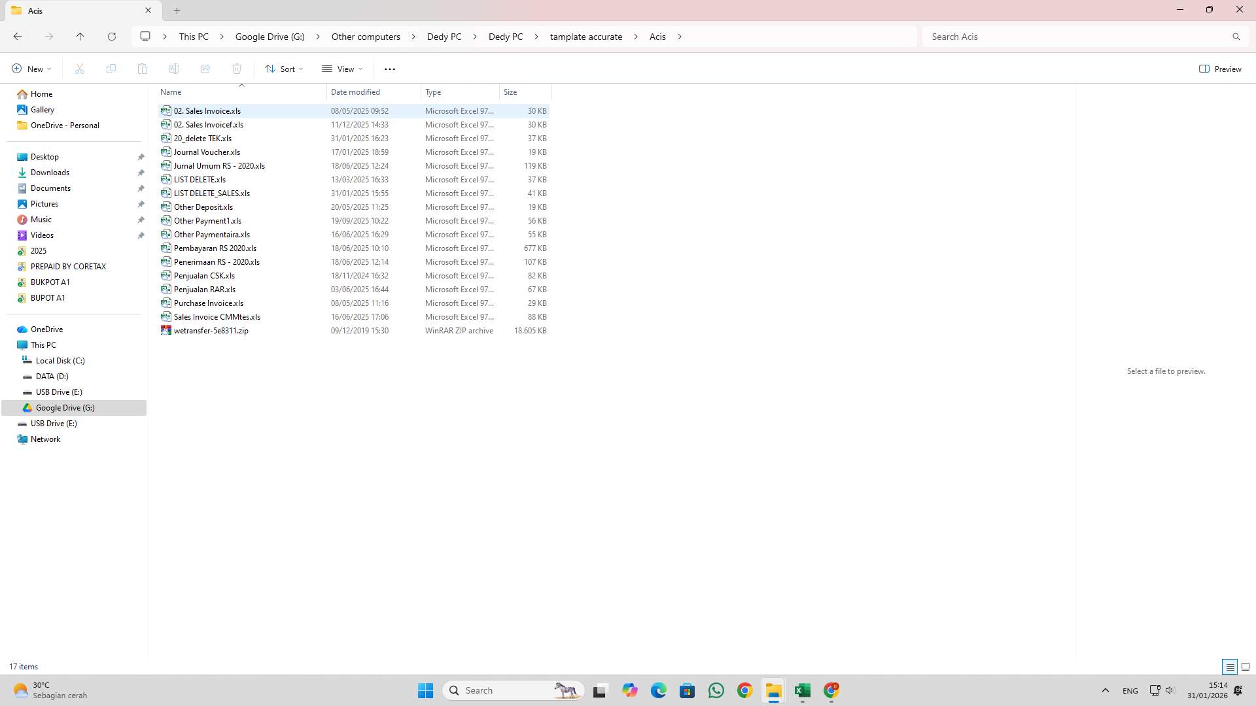Refresh the current folder view
The width and height of the screenshot is (1256, 706).
(112, 37)
